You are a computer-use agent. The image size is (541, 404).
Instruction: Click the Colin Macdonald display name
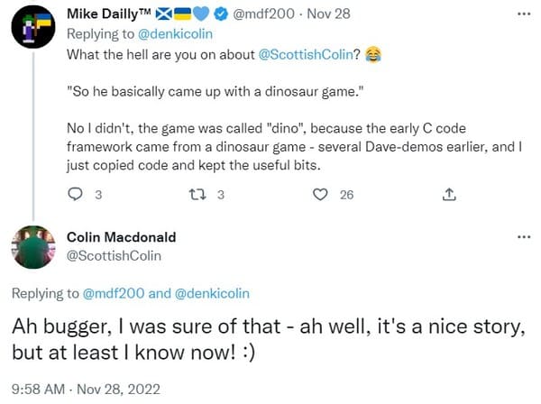[x=121, y=236]
